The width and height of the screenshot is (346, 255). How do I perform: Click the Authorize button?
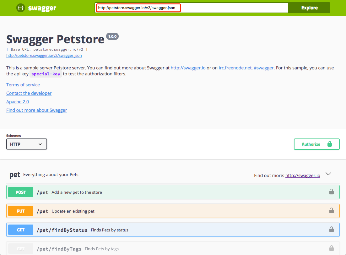coord(317,144)
